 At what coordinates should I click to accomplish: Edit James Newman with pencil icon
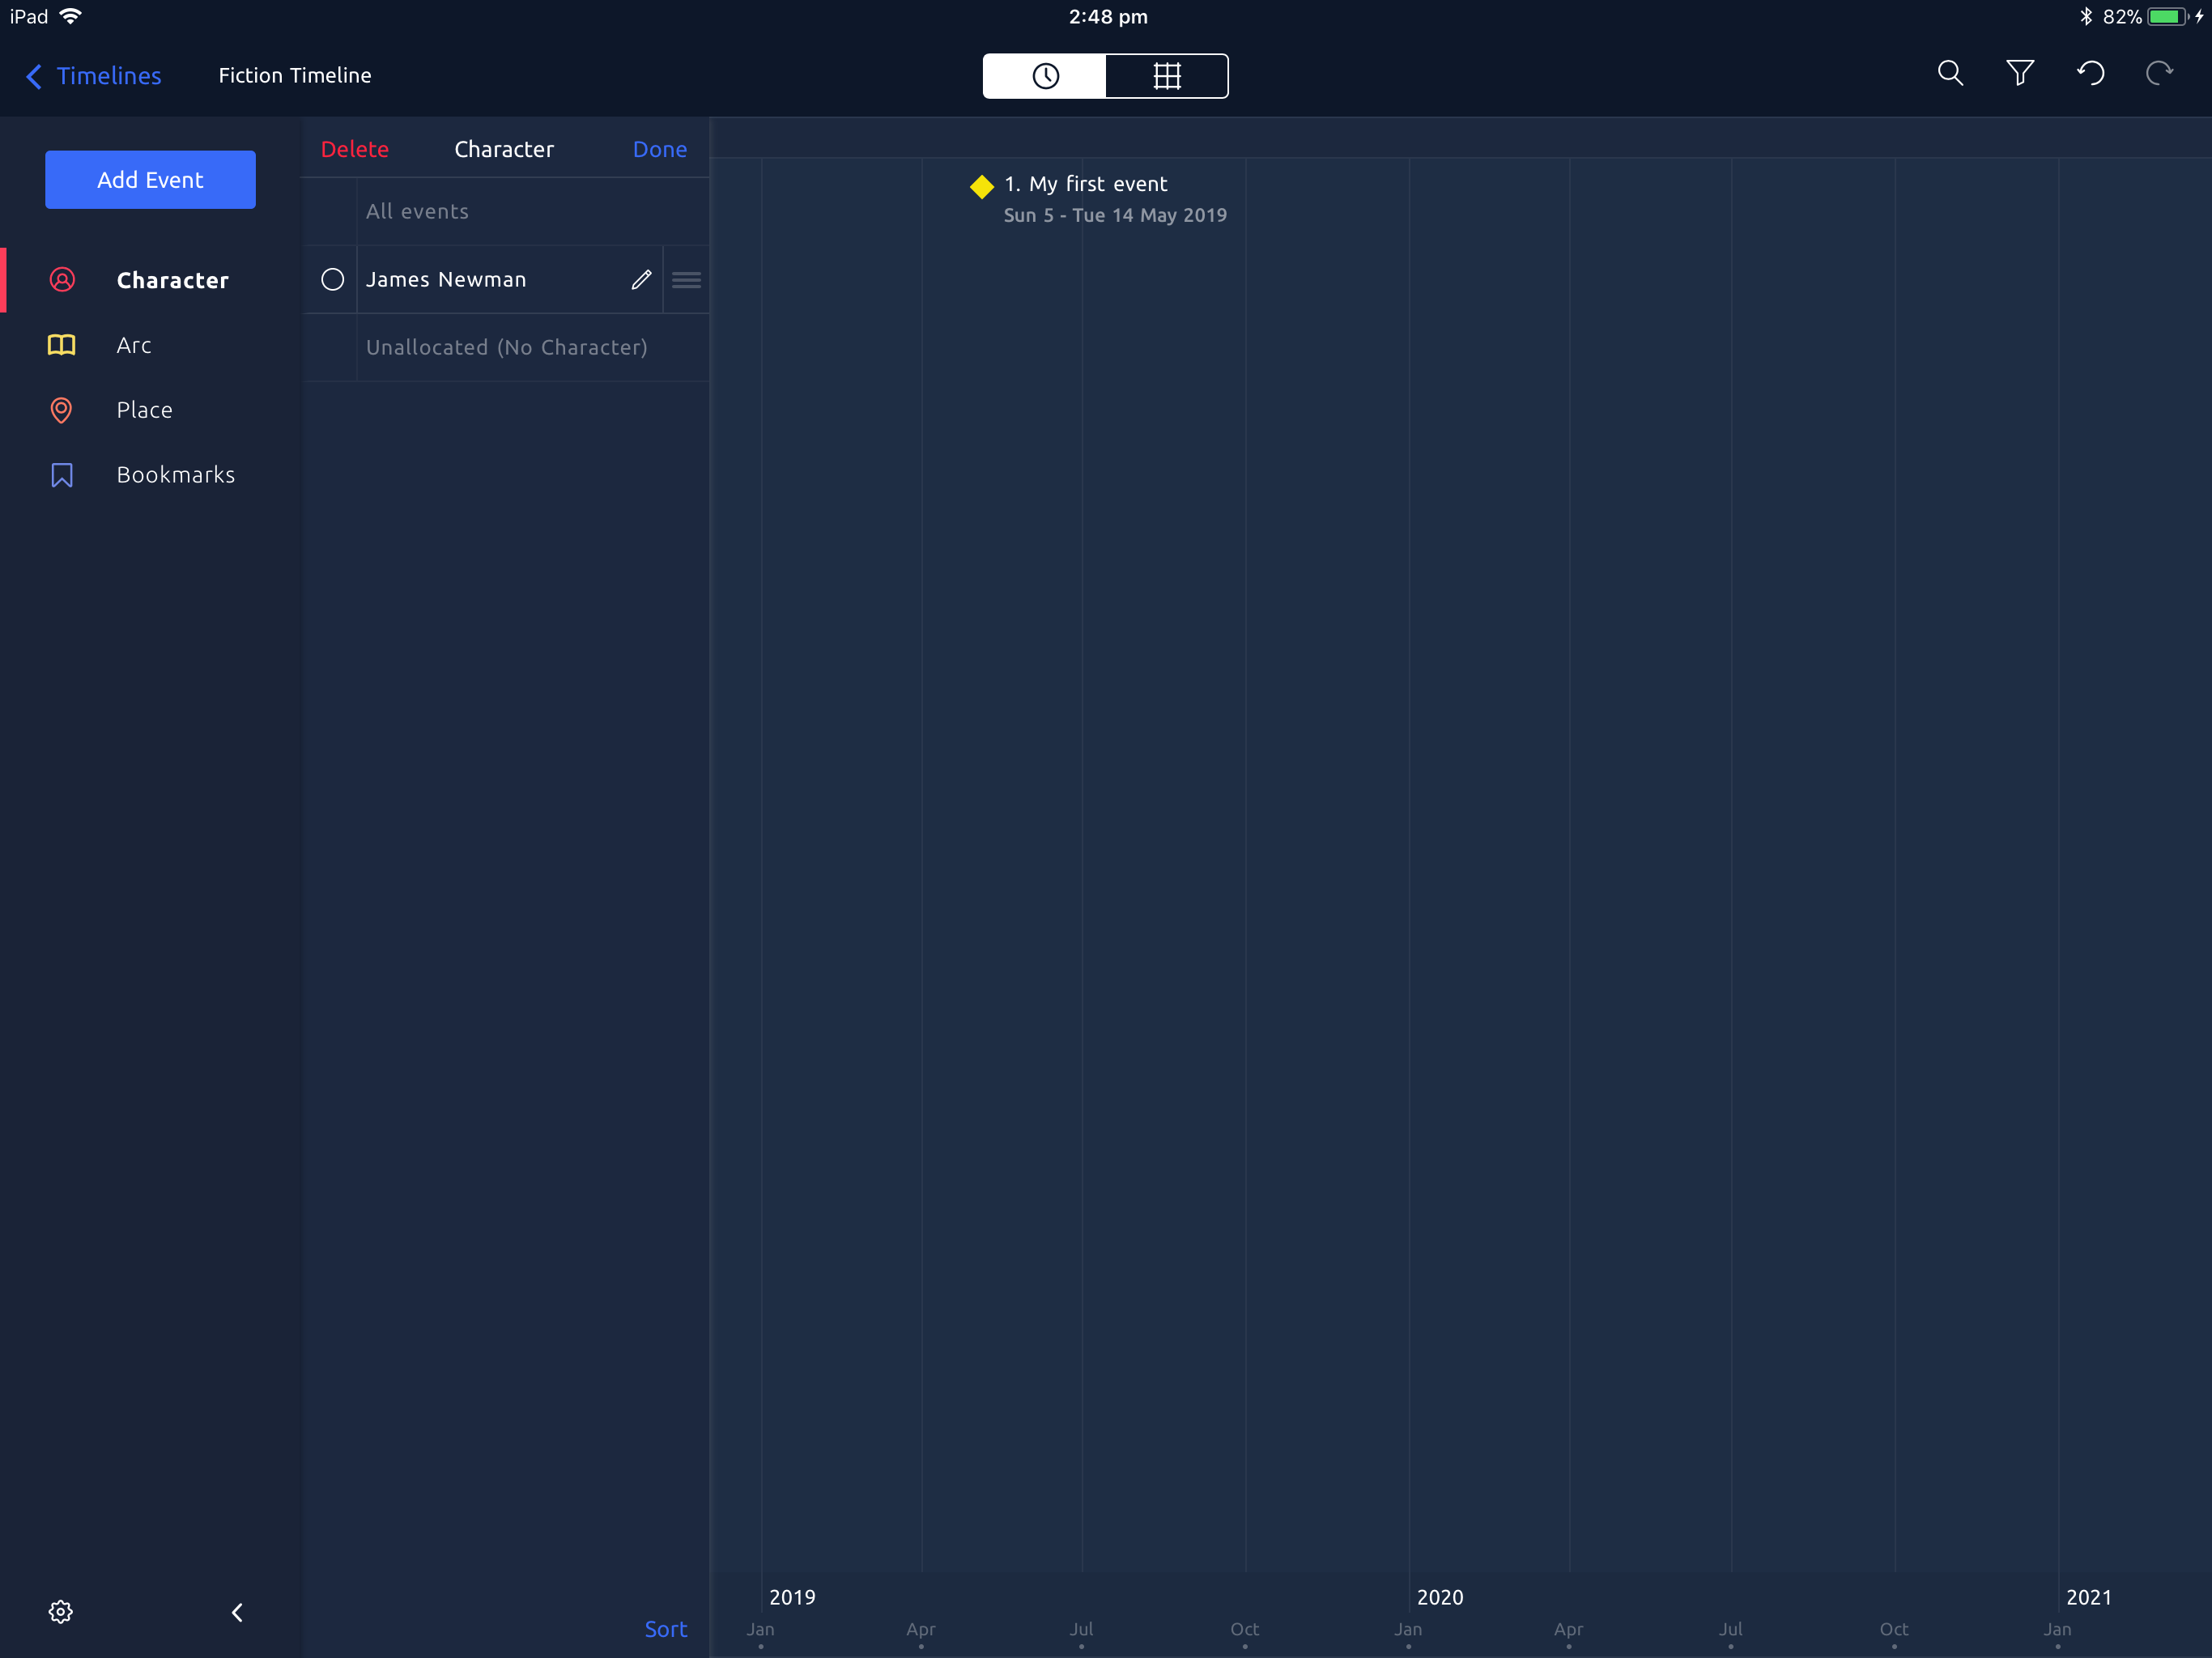click(x=641, y=280)
